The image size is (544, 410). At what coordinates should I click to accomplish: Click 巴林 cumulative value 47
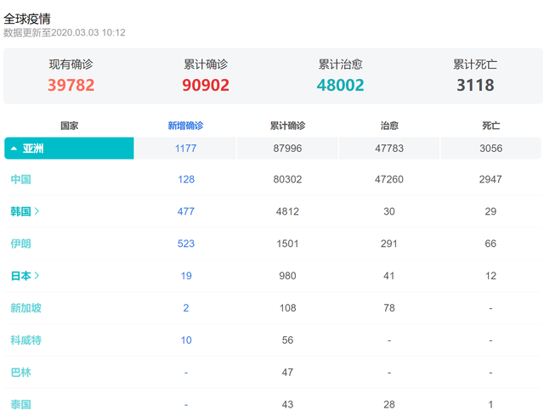pyautogui.click(x=287, y=372)
